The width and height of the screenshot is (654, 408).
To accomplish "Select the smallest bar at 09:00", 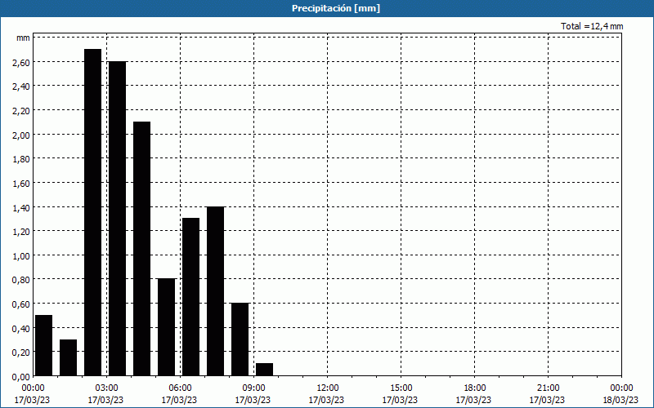I will point(264,370).
